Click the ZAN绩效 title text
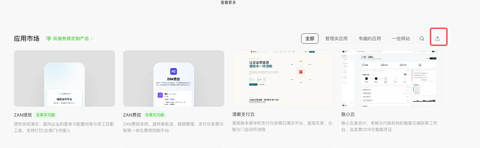The image size is (480, 148). click(23, 115)
